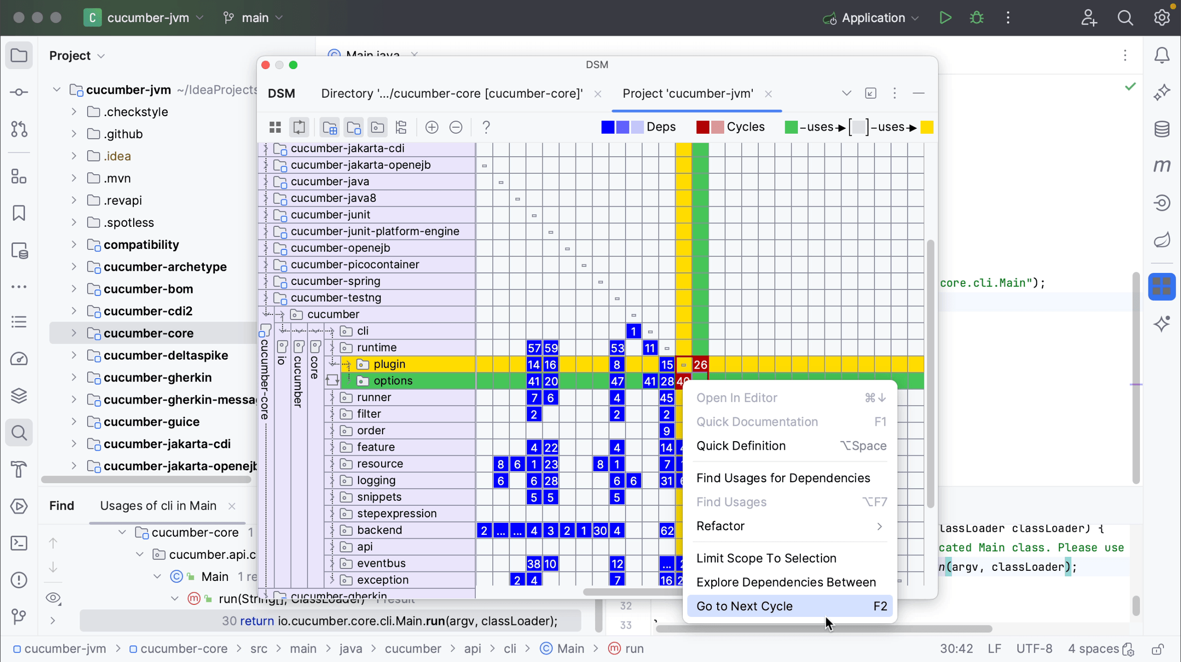Open the Structure tool window icon

[19, 176]
